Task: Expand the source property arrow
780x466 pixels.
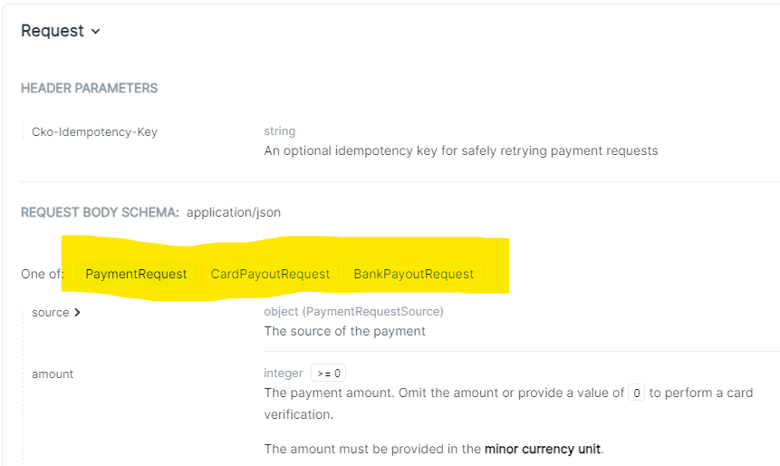Action: click(77, 313)
